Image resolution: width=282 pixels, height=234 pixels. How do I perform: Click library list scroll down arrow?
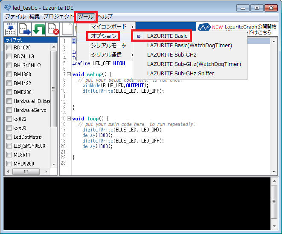pyautogui.click(x=54, y=165)
